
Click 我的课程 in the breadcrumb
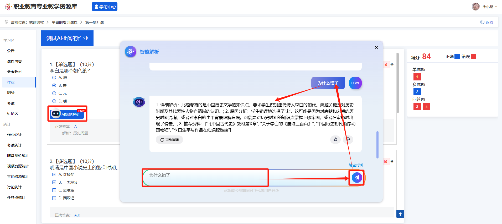point(37,22)
